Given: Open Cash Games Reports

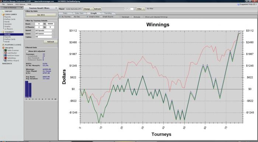Looking at the screenshot, I should pyautogui.click(x=8, y=17).
